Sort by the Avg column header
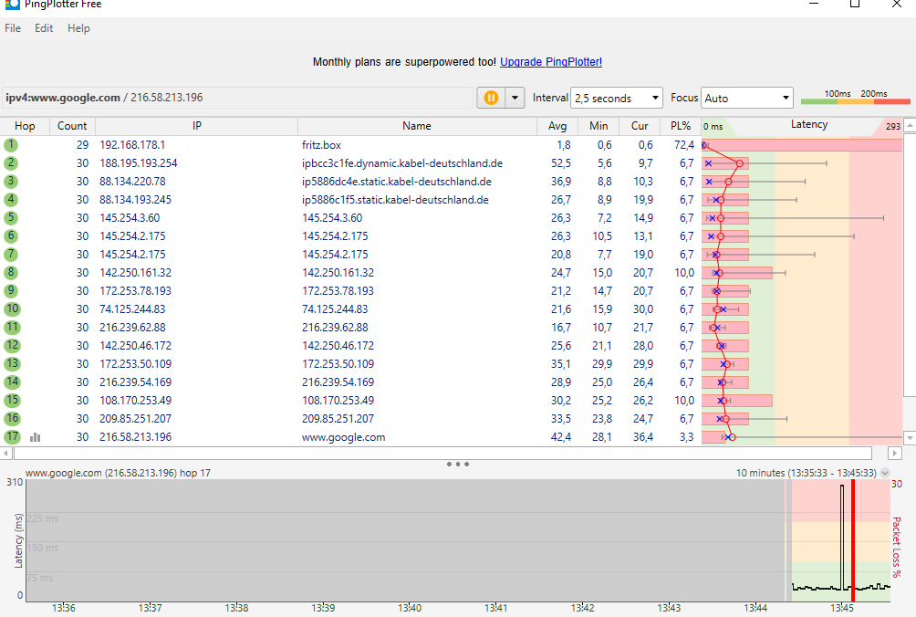 (557, 126)
